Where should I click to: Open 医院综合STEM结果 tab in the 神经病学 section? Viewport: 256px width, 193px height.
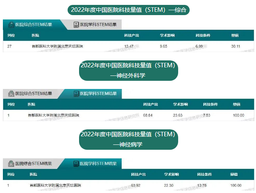click(33, 164)
